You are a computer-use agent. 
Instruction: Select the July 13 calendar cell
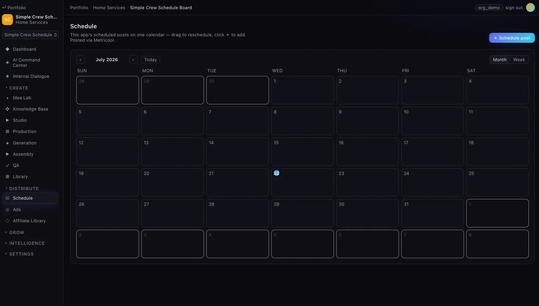coord(172,151)
